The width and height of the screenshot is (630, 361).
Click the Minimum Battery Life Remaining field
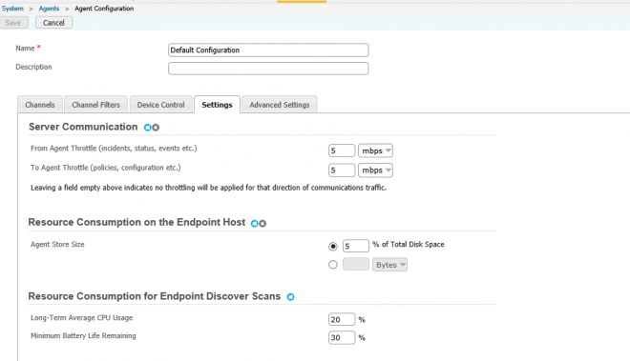(x=342, y=337)
